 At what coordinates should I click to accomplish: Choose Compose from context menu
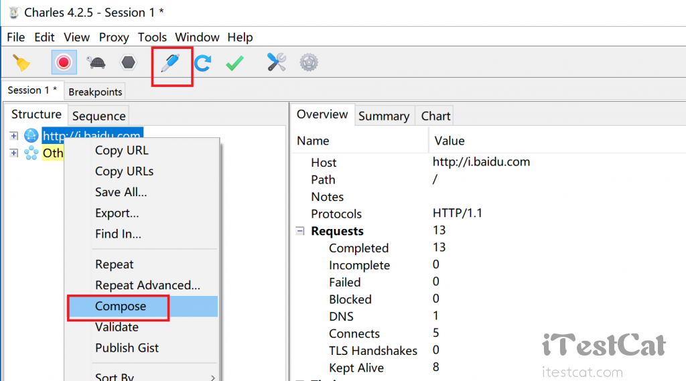pyautogui.click(x=143, y=306)
